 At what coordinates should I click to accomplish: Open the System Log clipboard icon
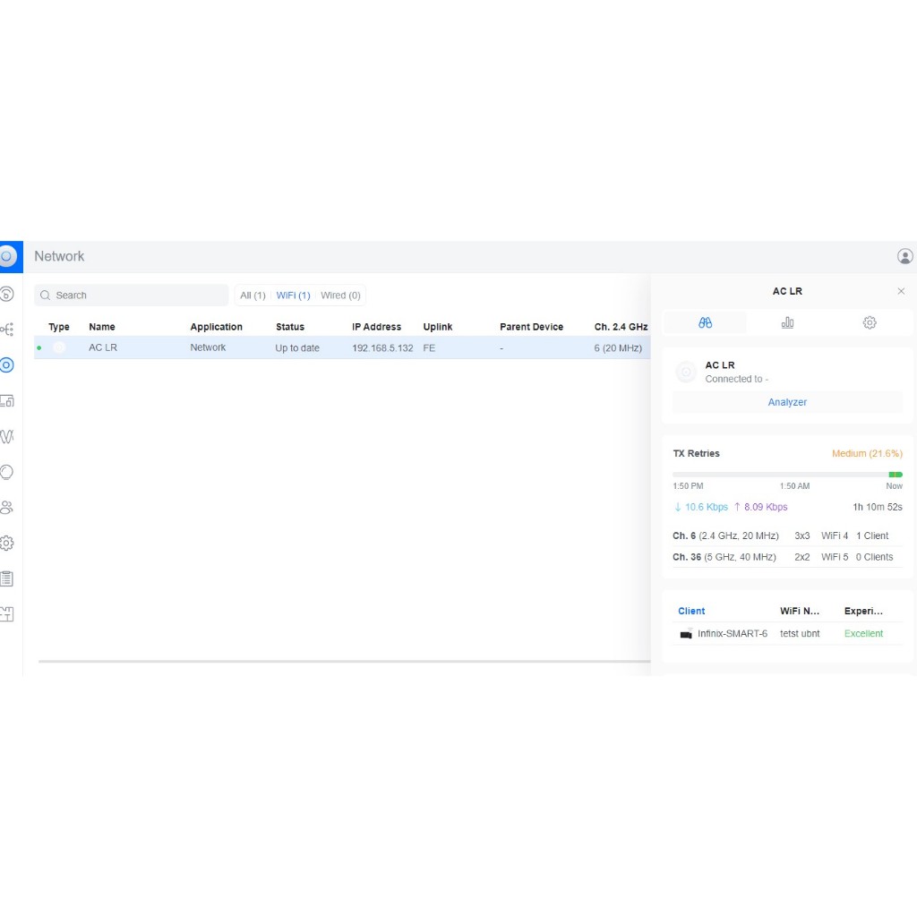point(7,578)
